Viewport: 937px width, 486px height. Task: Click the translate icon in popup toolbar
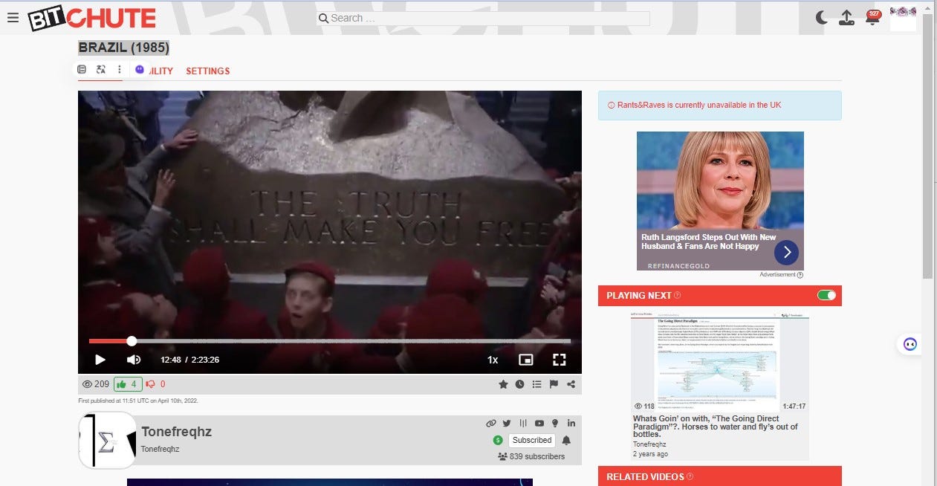pyautogui.click(x=101, y=69)
